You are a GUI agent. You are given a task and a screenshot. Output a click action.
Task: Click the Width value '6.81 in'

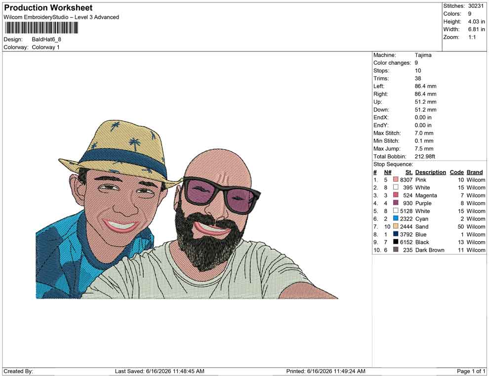click(476, 29)
